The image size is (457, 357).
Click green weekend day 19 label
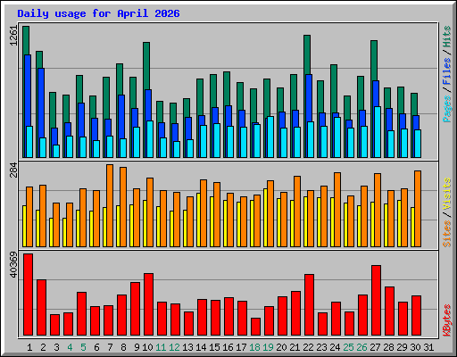pos(268,347)
